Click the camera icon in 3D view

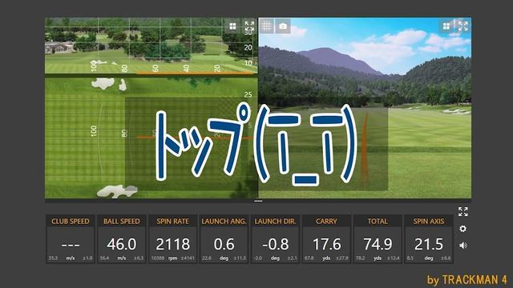(x=283, y=26)
